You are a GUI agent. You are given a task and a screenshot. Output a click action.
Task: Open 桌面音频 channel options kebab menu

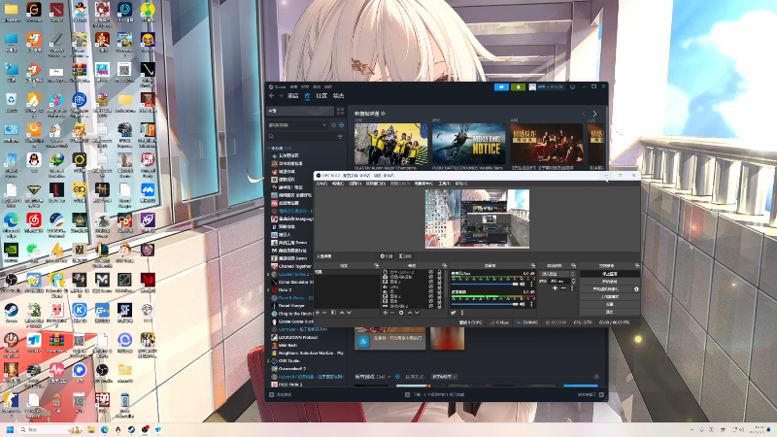click(531, 304)
